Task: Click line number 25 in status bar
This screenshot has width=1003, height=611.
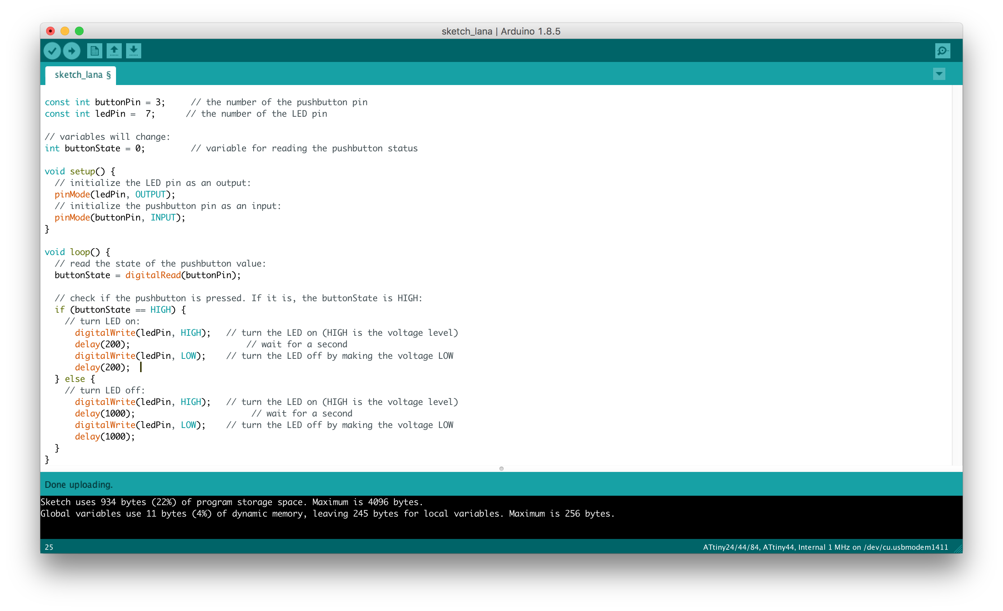Action: [x=49, y=547]
